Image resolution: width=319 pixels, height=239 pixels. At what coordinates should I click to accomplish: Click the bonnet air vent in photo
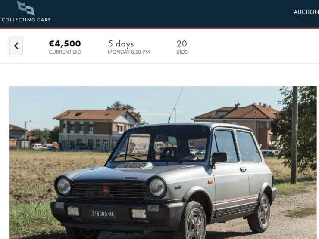click(132, 165)
